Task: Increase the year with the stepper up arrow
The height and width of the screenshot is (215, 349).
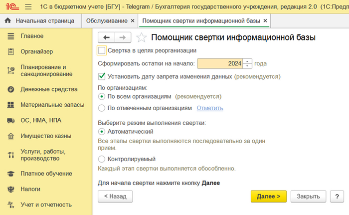Action: pos(248,61)
